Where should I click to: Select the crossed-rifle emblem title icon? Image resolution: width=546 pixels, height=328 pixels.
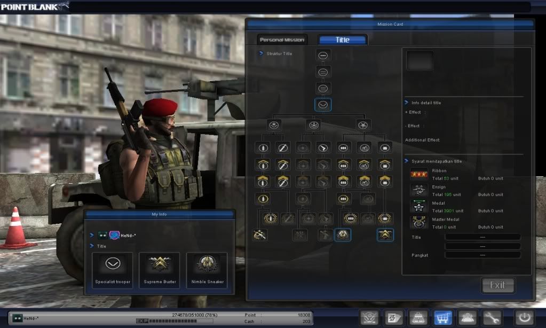click(x=259, y=235)
